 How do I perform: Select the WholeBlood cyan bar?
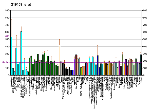[11, 56]
